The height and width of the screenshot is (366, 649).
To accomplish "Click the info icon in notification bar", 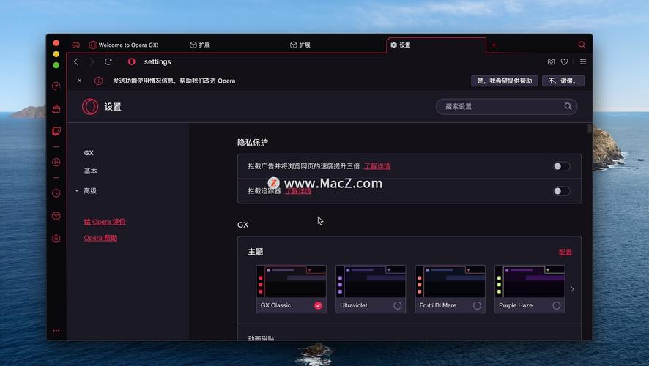I will 98,81.
